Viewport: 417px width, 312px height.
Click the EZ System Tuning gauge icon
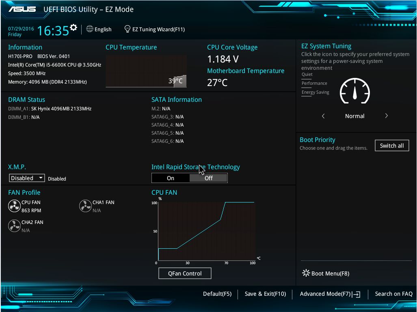(354, 91)
